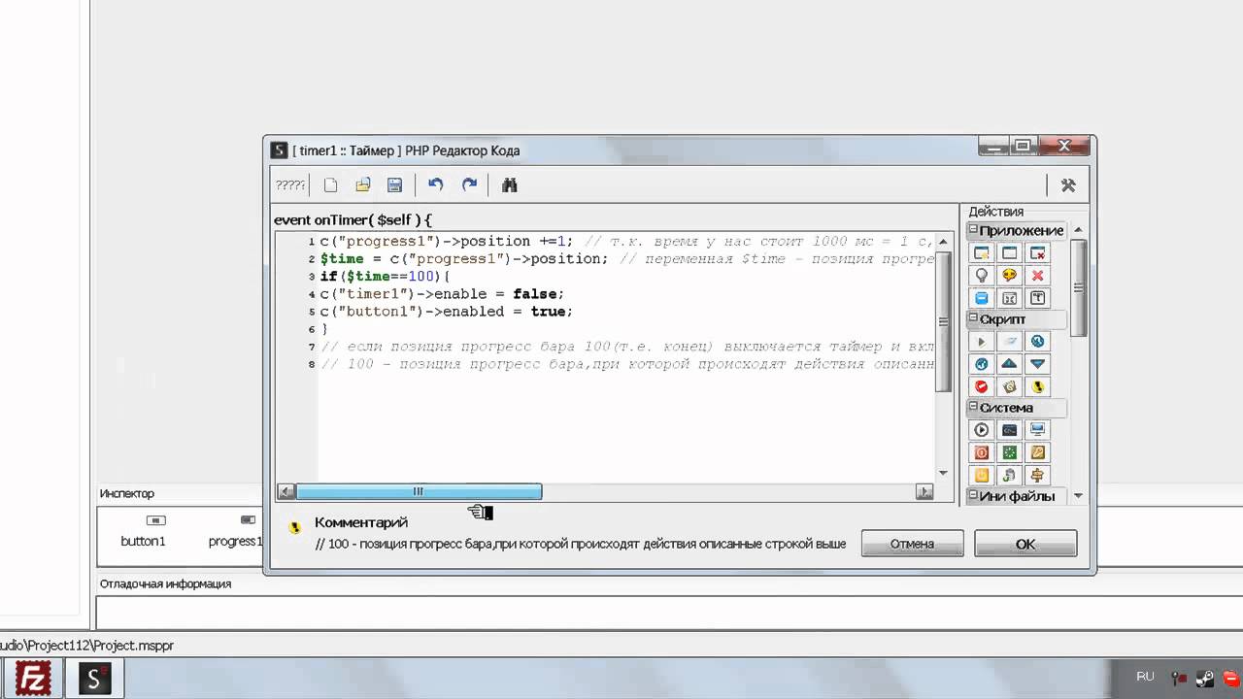Select the key action icon in Система
Image resolution: width=1243 pixels, height=699 pixels.
coord(1038,452)
